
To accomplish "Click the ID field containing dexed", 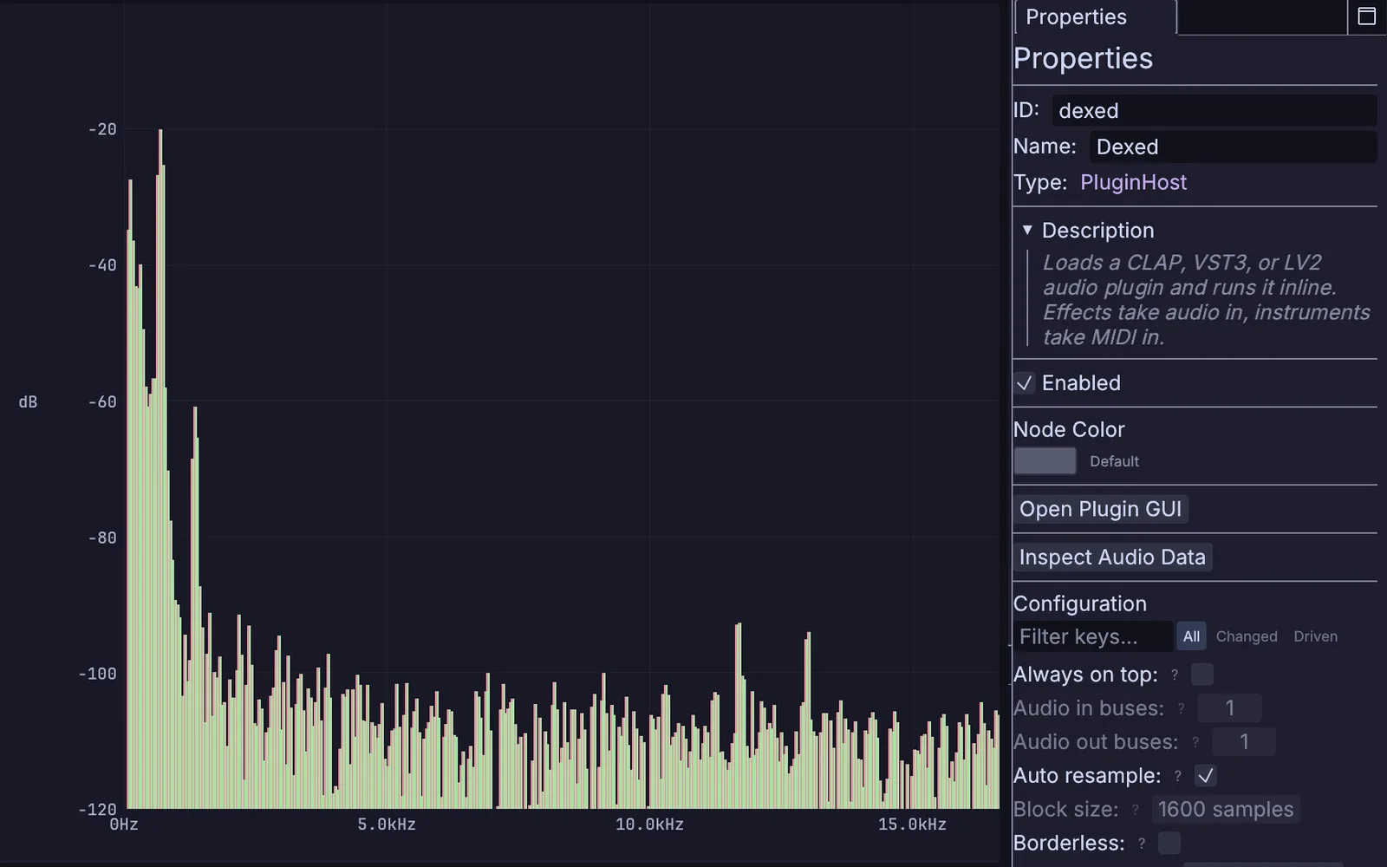I will (x=1214, y=111).
